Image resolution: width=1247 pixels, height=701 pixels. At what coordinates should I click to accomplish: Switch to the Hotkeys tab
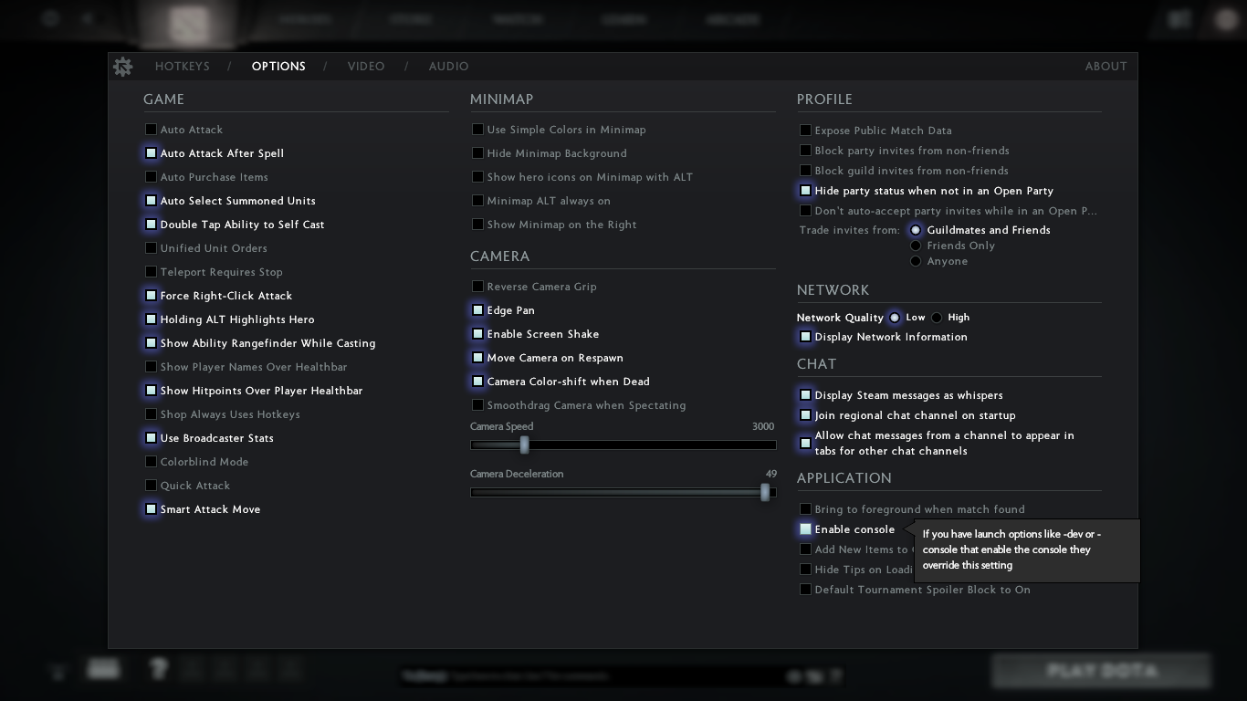click(x=183, y=67)
